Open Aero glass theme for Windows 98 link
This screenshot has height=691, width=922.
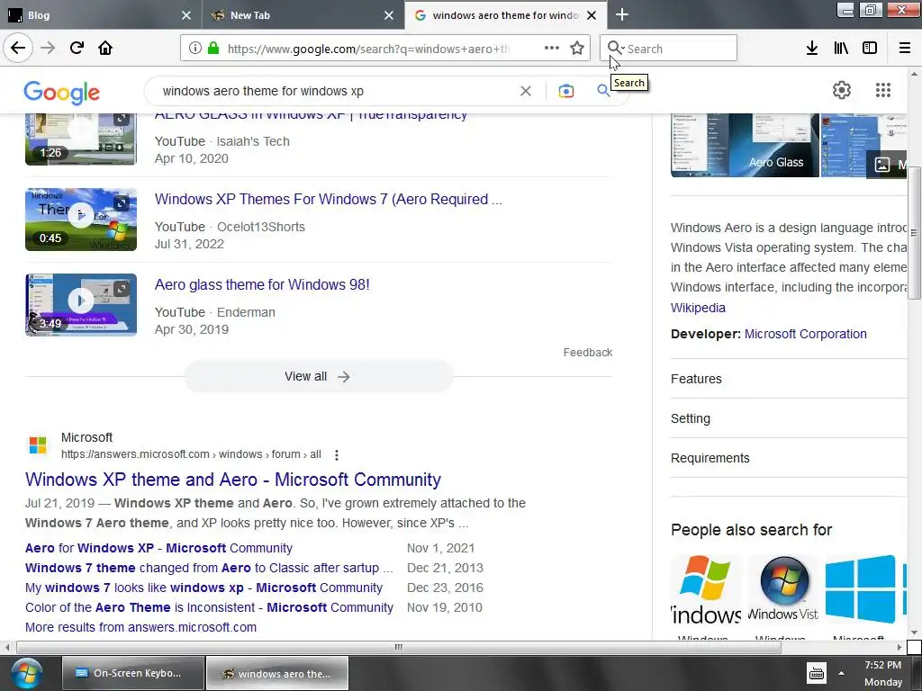pyautogui.click(x=262, y=284)
